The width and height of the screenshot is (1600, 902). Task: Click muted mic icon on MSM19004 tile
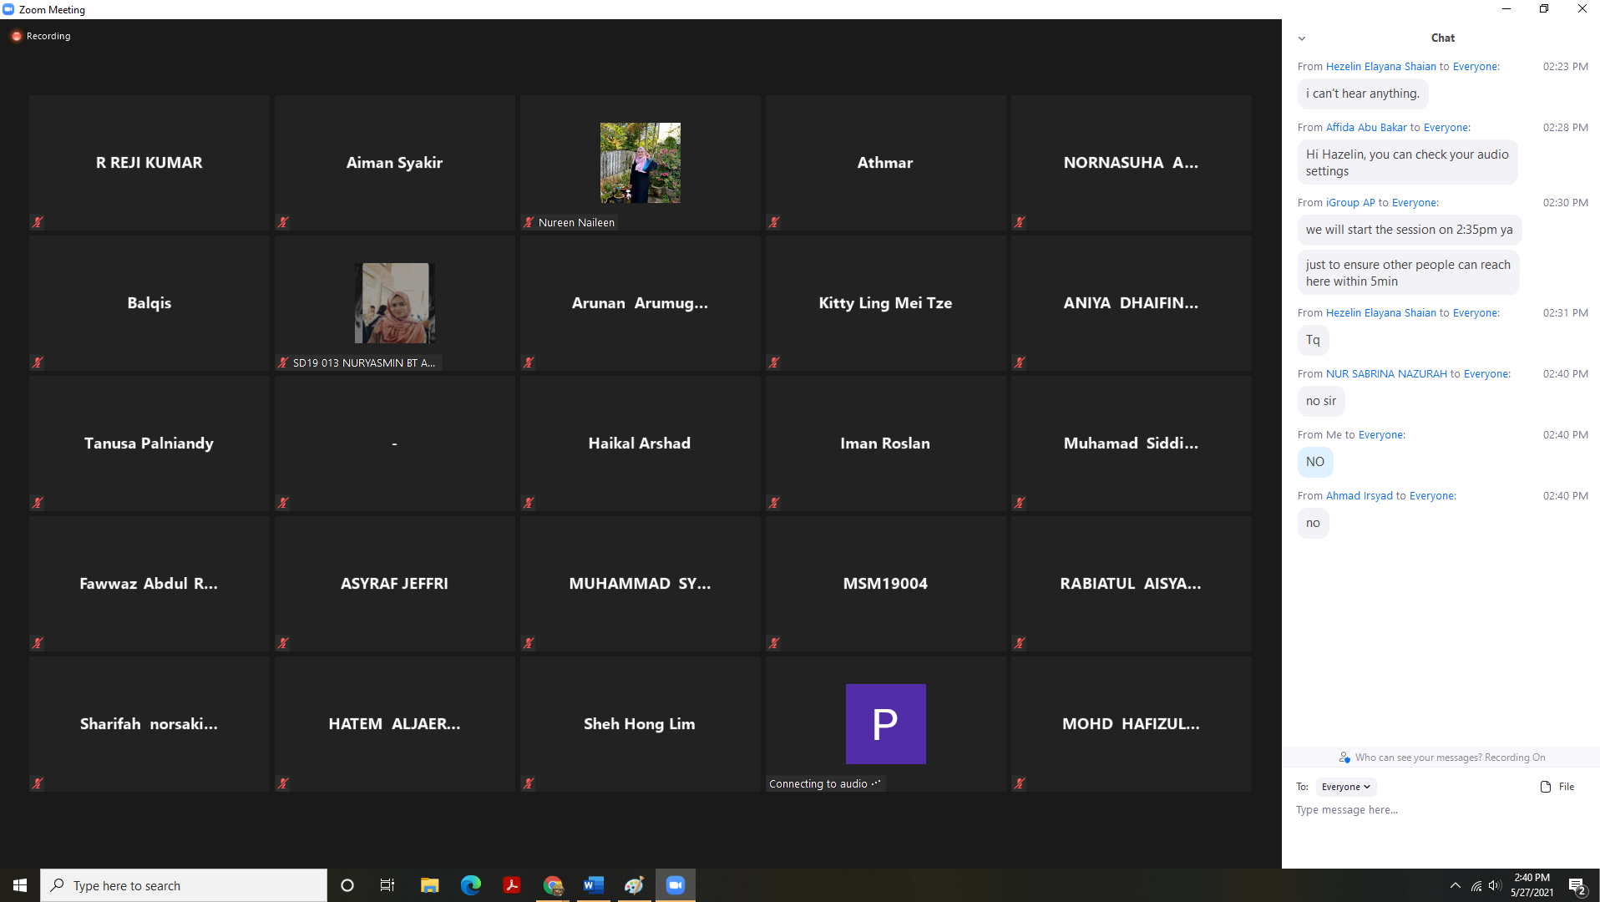[x=774, y=643]
